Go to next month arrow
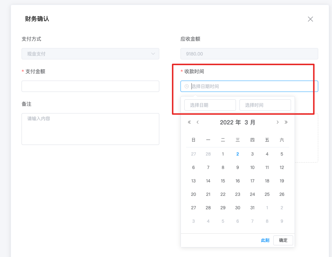The height and width of the screenshot is (257, 332). click(278, 122)
